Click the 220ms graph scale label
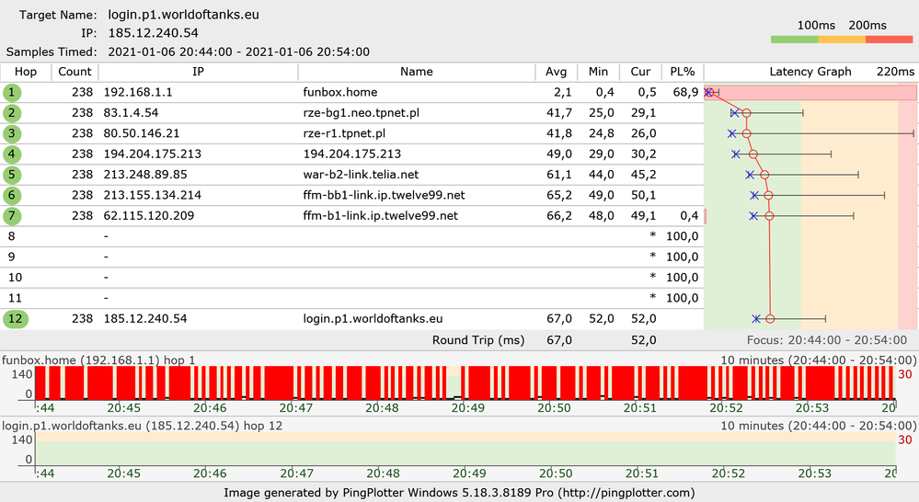This screenshot has height=502, width=919. pyautogui.click(x=896, y=72)
